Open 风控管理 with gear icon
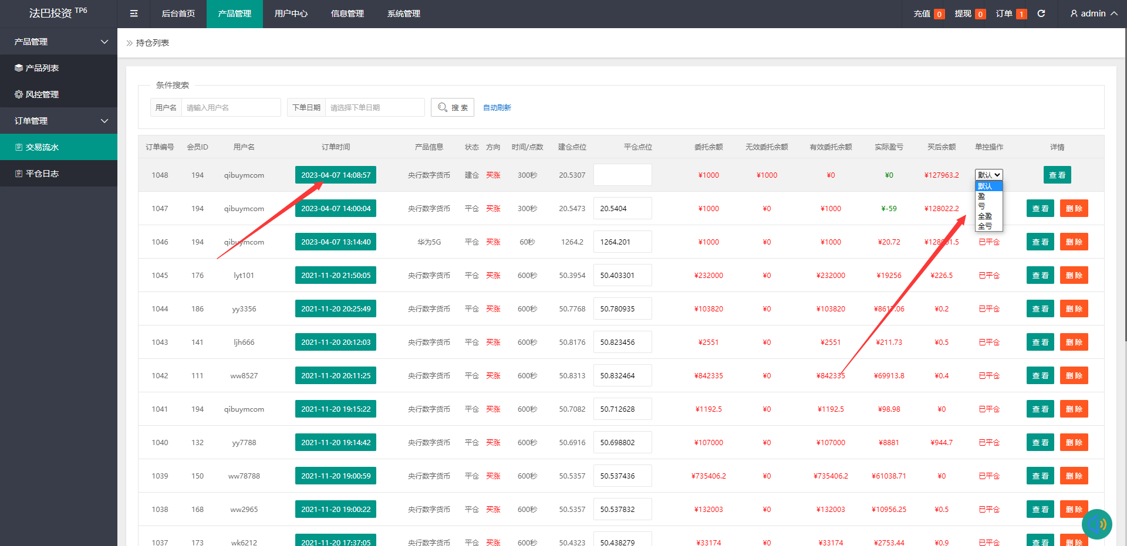This screenshot has width=1127, height=546. tap(42, 94)
